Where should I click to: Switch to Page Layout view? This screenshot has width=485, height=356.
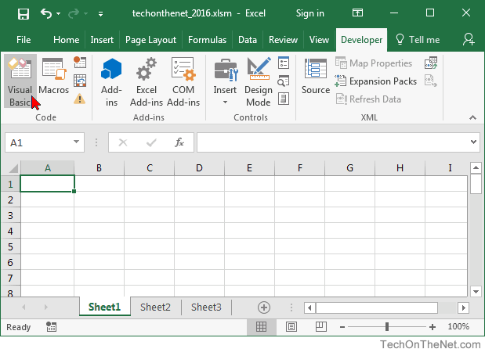291,326
